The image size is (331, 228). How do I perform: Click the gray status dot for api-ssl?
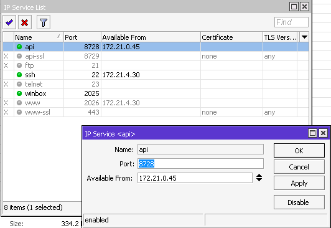coord(19,56)
